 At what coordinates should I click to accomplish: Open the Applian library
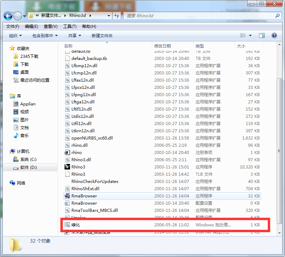tap(28, 104)
